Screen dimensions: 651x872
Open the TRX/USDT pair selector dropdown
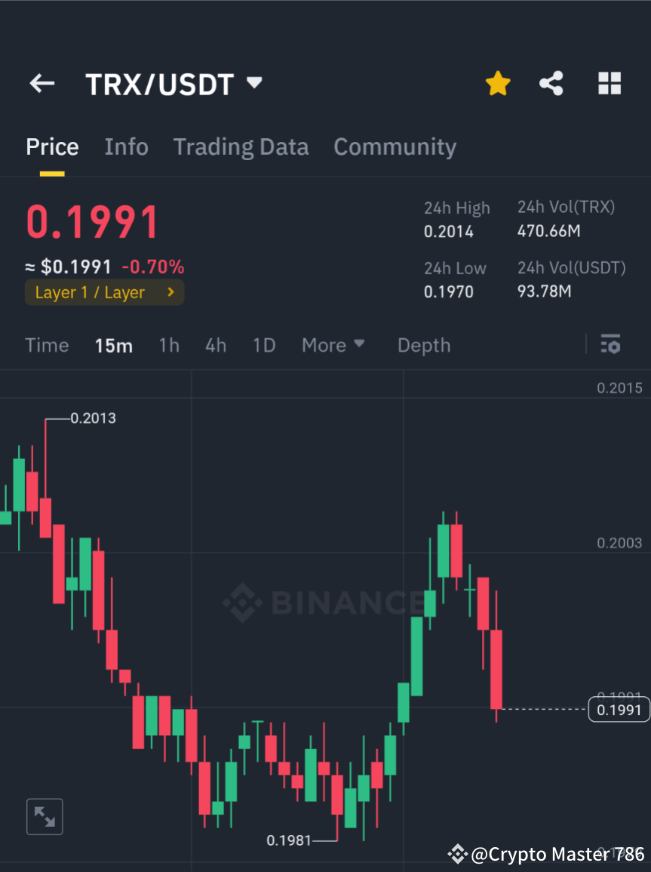[255, 83]
